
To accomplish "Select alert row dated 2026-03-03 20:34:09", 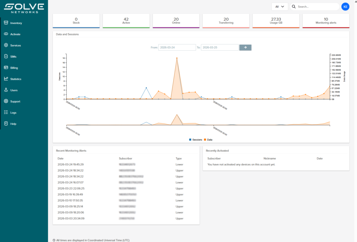I will coord(126,218).
